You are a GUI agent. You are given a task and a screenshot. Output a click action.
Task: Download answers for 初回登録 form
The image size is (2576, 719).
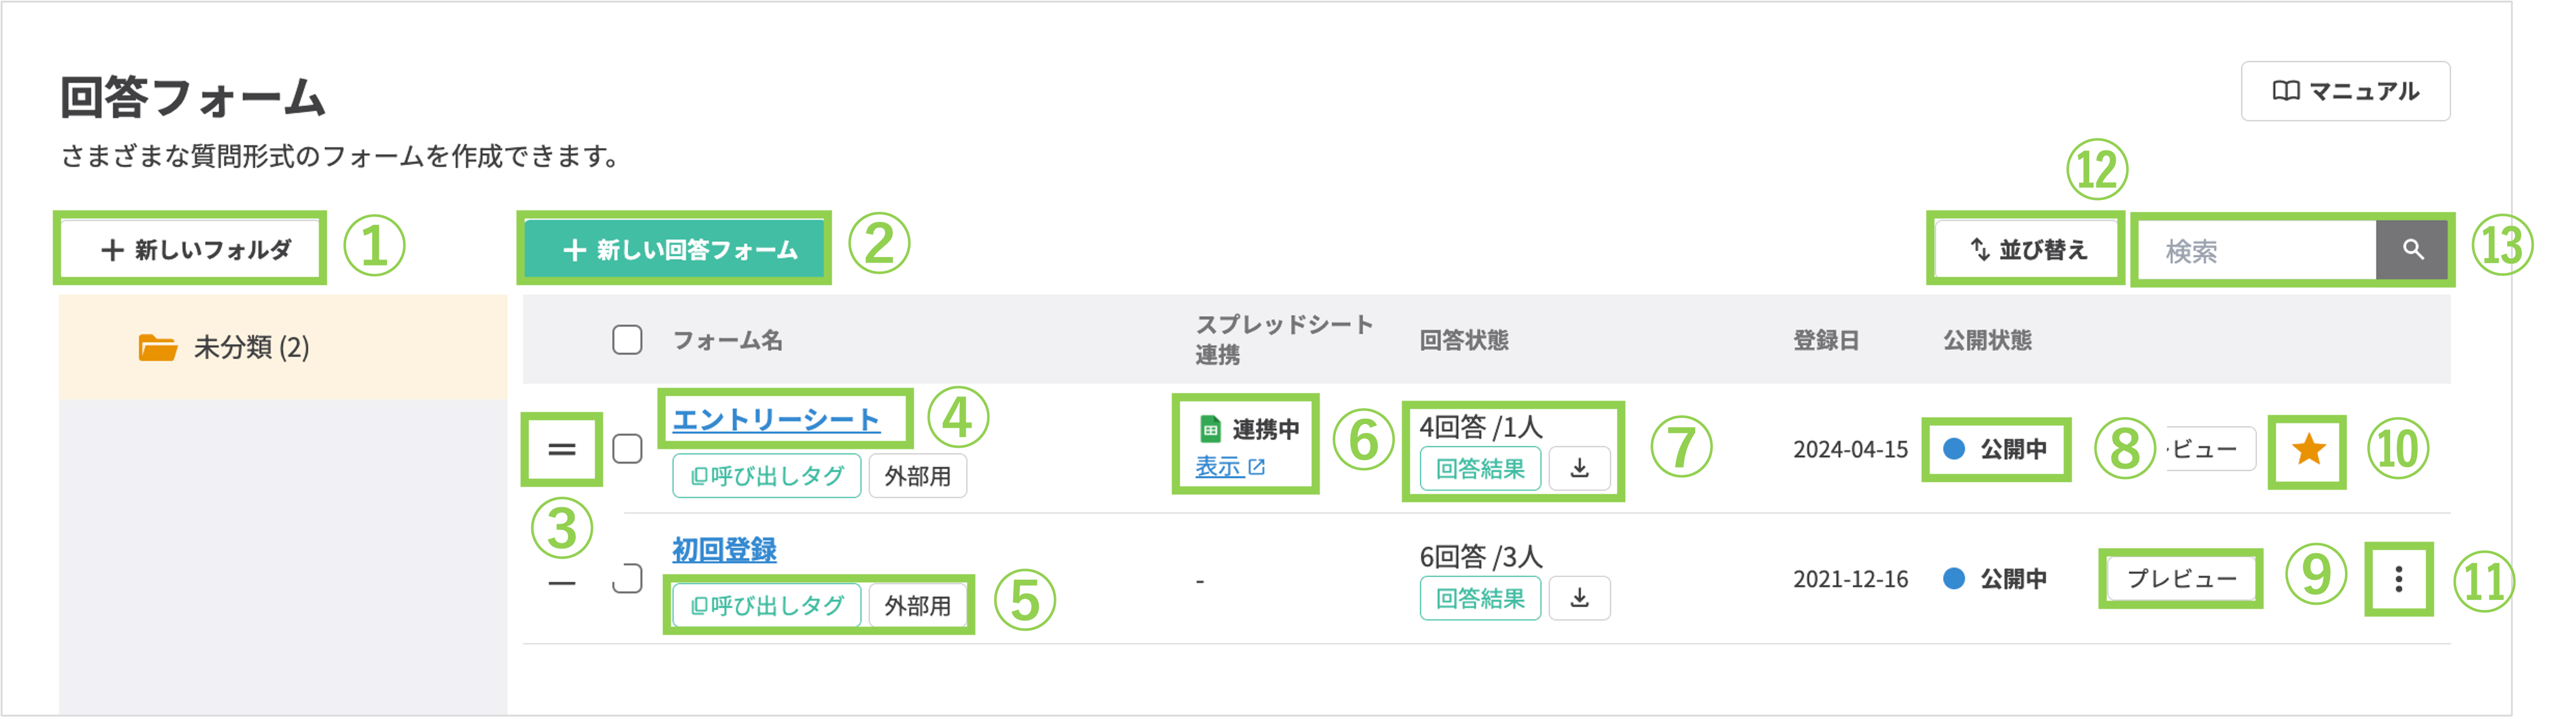[x=1579, y=598]
